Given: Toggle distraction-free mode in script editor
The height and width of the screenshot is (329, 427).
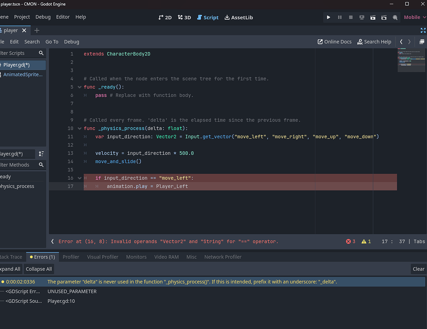Looking at the screenshot, I should 423,30.
